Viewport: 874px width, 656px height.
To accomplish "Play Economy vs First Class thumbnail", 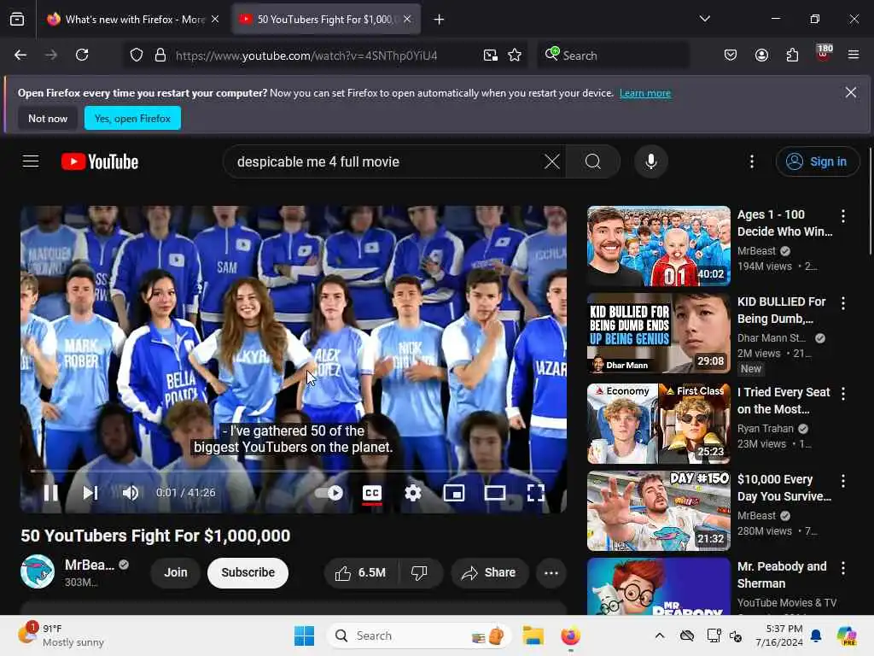I will click(658, 424).
